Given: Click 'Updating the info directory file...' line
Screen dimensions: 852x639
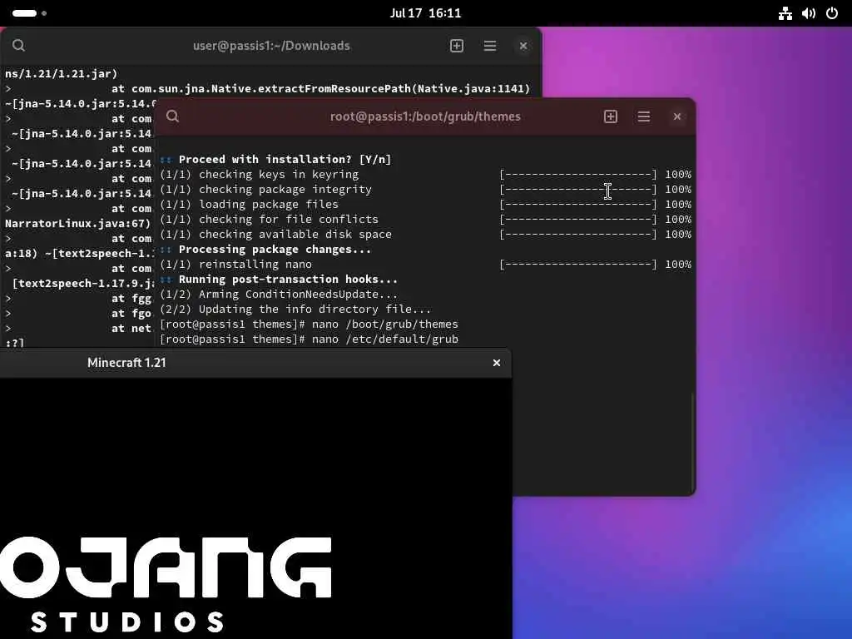Looking at the screenshot, I should pos(295,310).
